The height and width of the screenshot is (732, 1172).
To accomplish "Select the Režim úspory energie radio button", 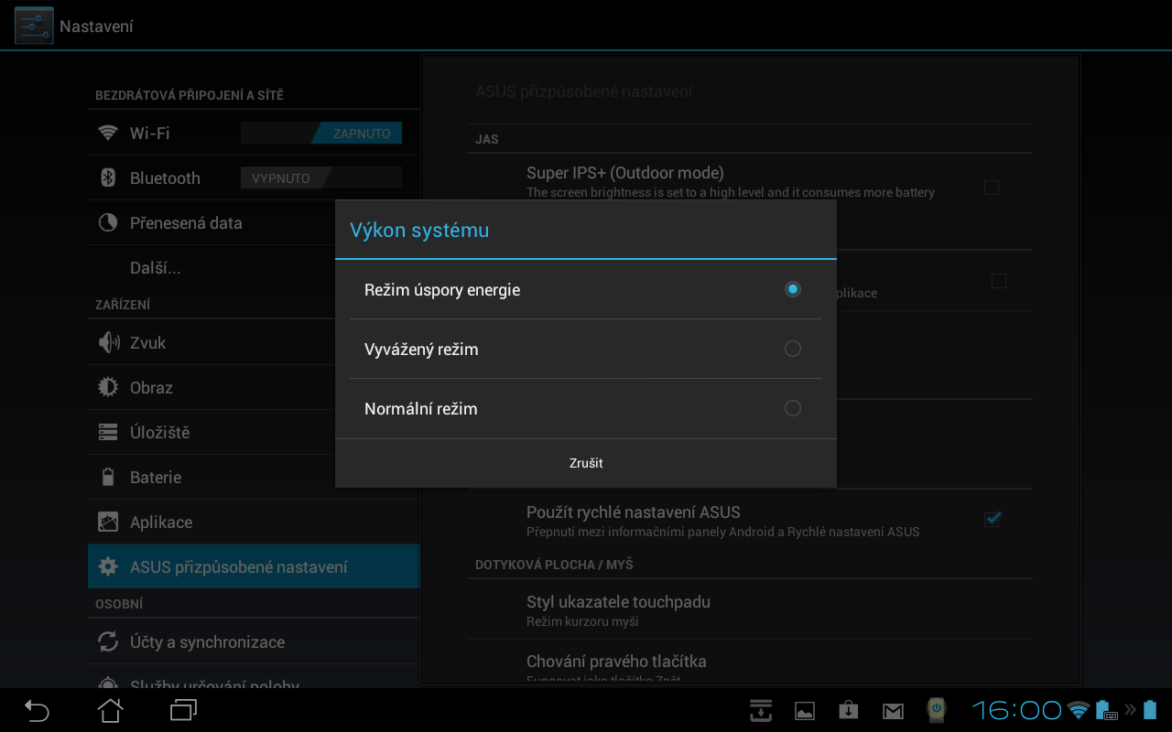I will [792, 289].
